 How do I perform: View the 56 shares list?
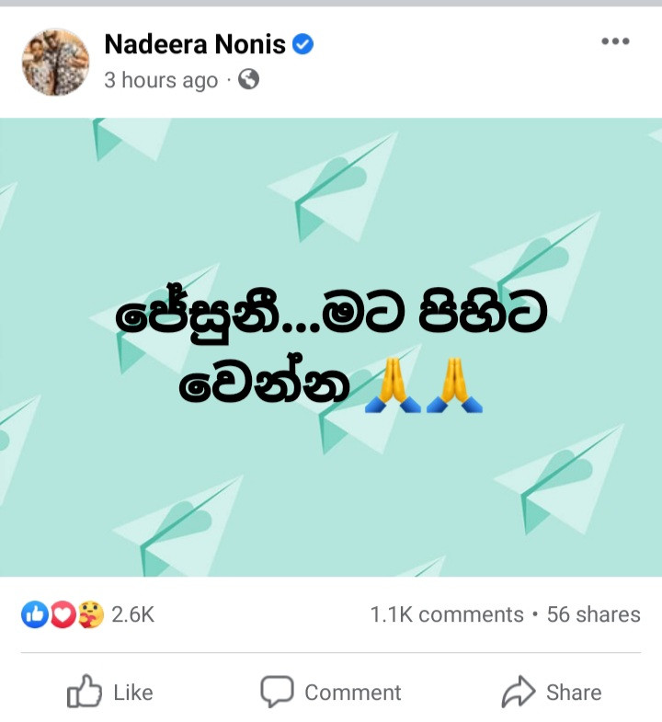click(x=593, y=614)
